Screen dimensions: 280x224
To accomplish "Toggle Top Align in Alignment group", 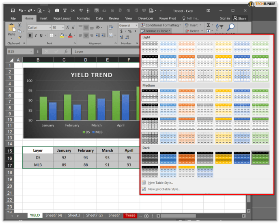I will tap(80, 27).
